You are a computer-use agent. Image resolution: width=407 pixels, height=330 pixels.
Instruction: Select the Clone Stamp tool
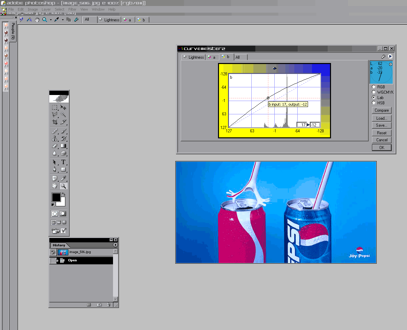[x=55, y=138]
